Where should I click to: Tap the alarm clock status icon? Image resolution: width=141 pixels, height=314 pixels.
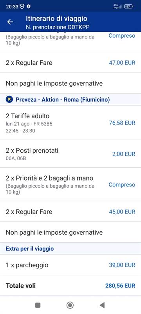(x=22, y=7)
